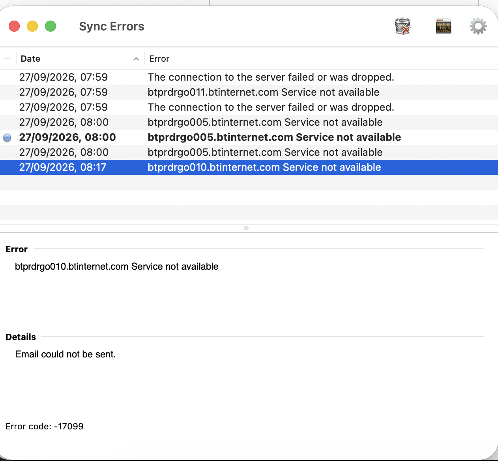
Task: Open the warning console log icon
Action: point(444,26)
